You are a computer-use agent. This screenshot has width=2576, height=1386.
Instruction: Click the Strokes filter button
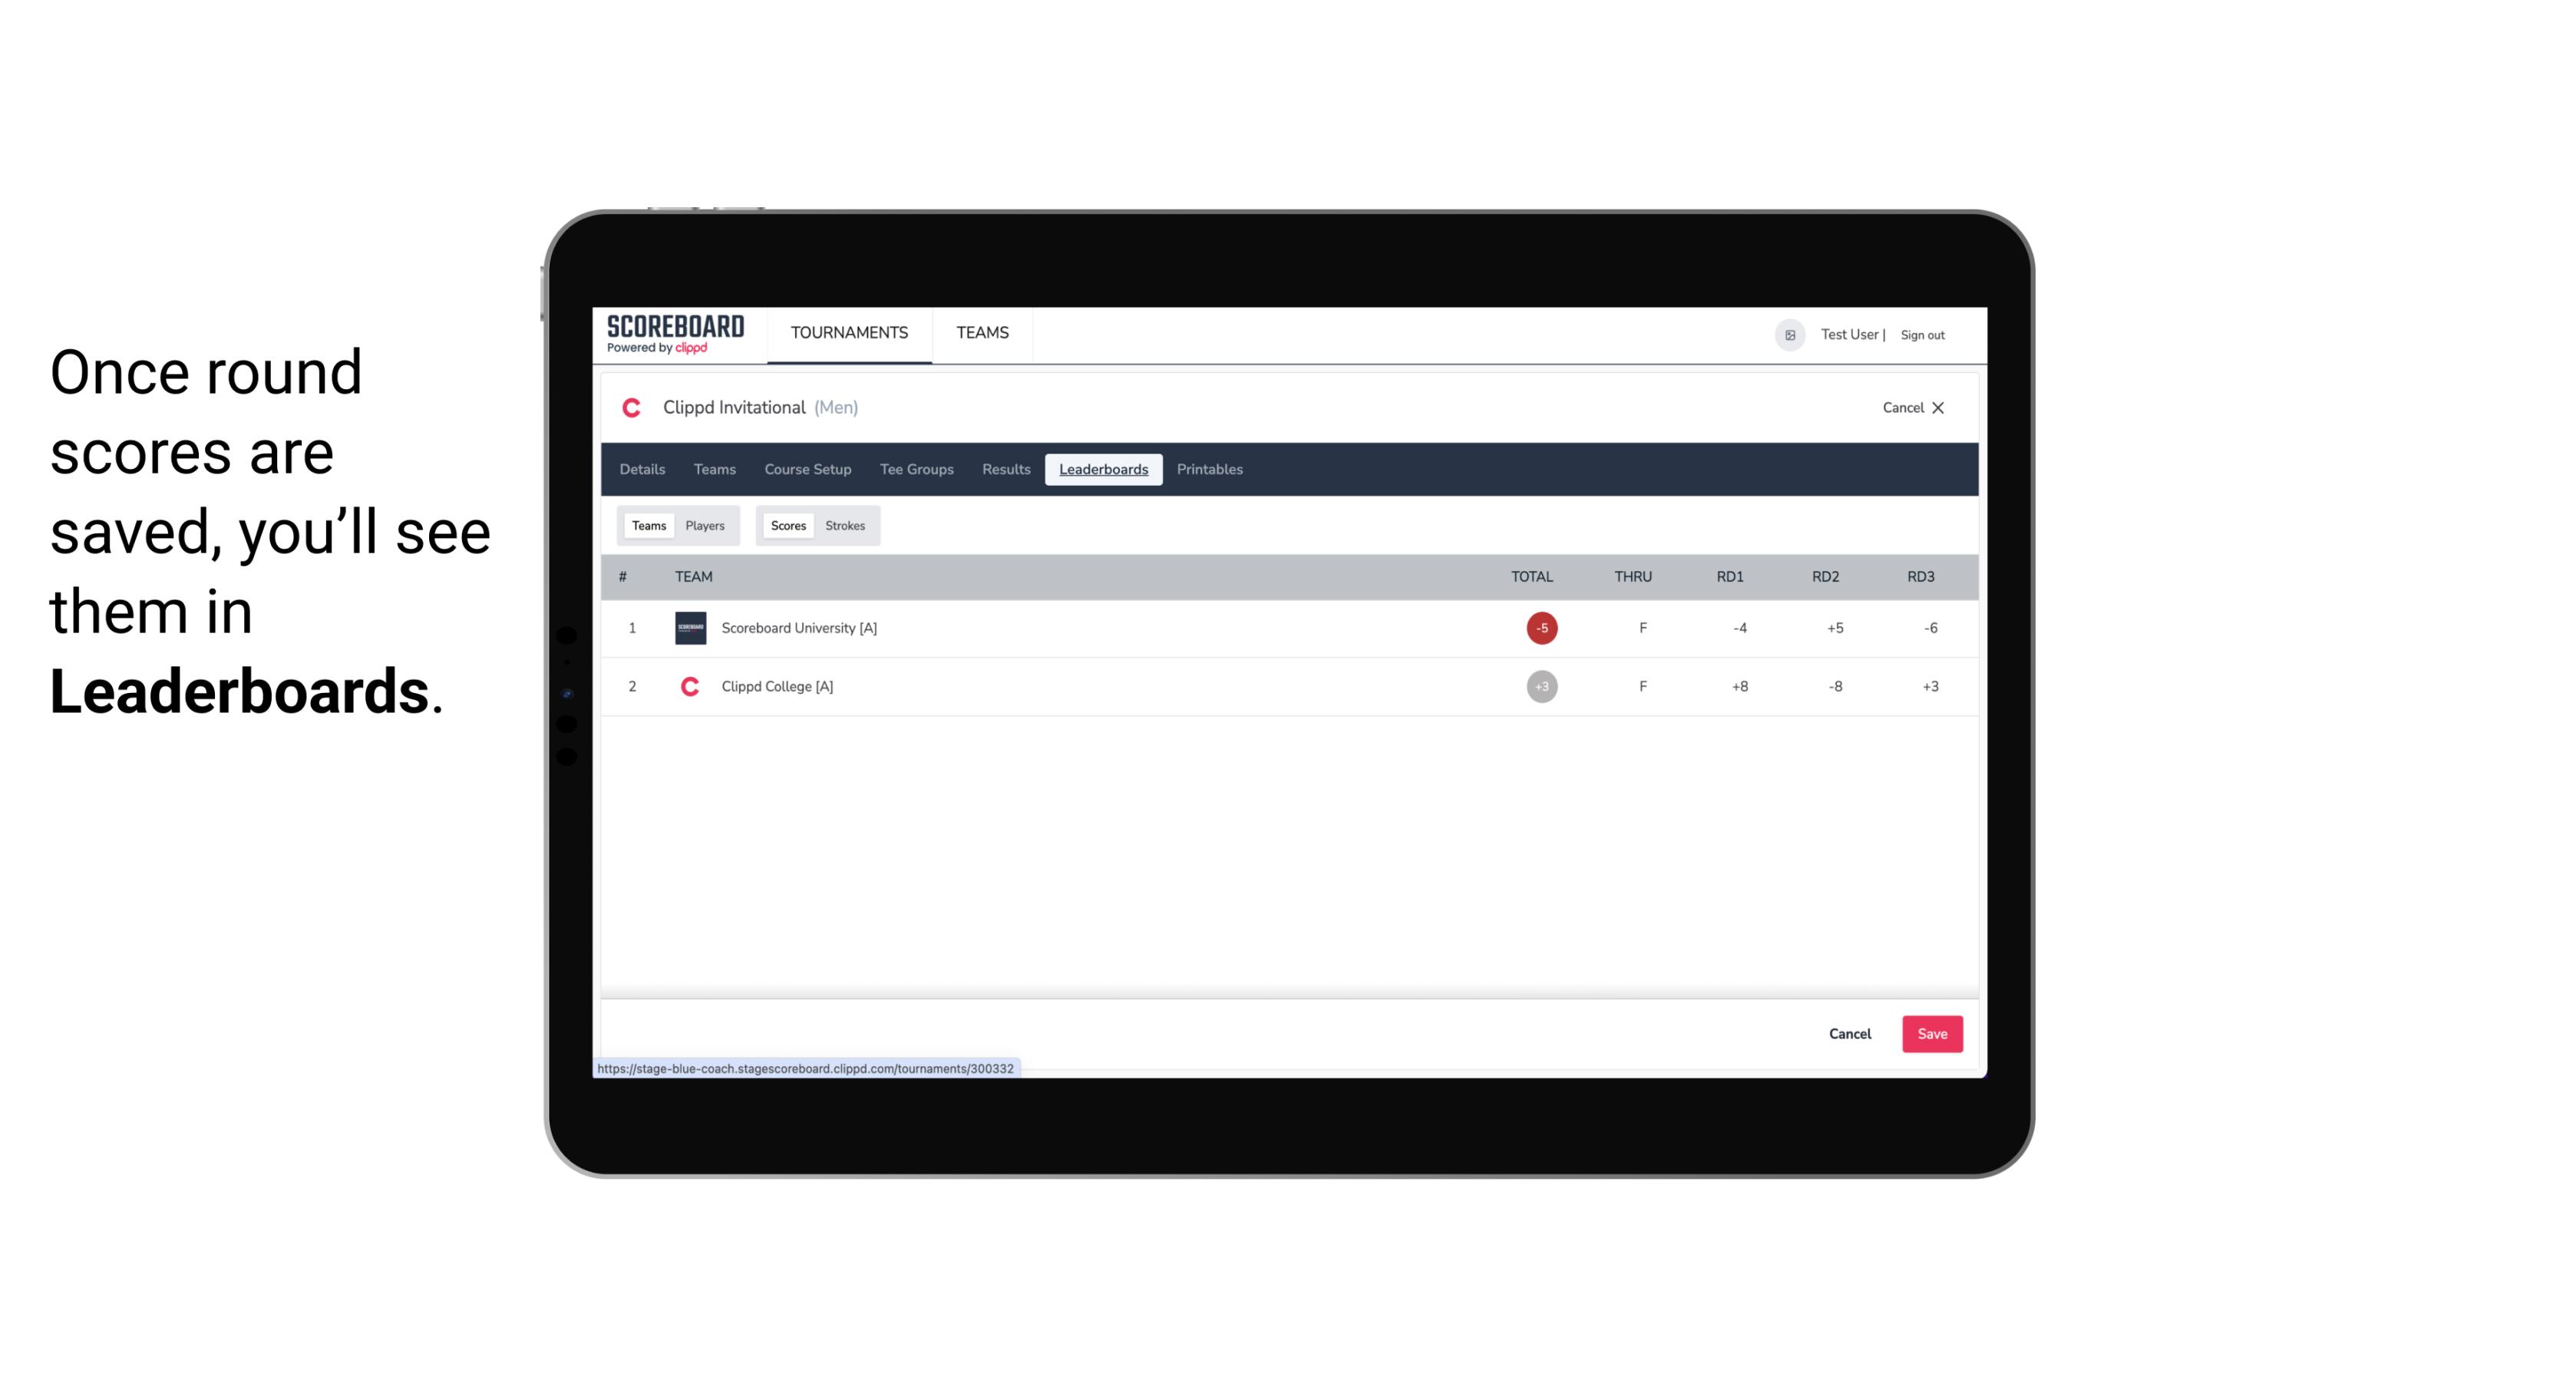(845, 526)
